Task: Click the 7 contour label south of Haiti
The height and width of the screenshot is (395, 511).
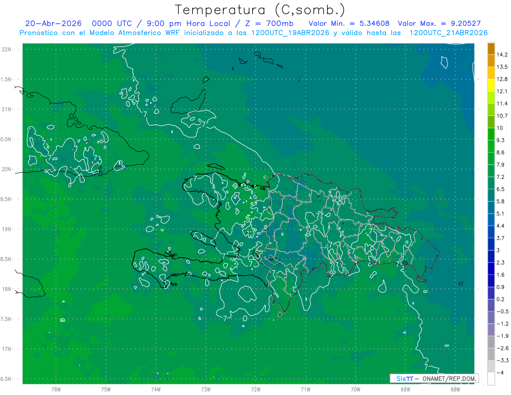Action: coord(224,317)
